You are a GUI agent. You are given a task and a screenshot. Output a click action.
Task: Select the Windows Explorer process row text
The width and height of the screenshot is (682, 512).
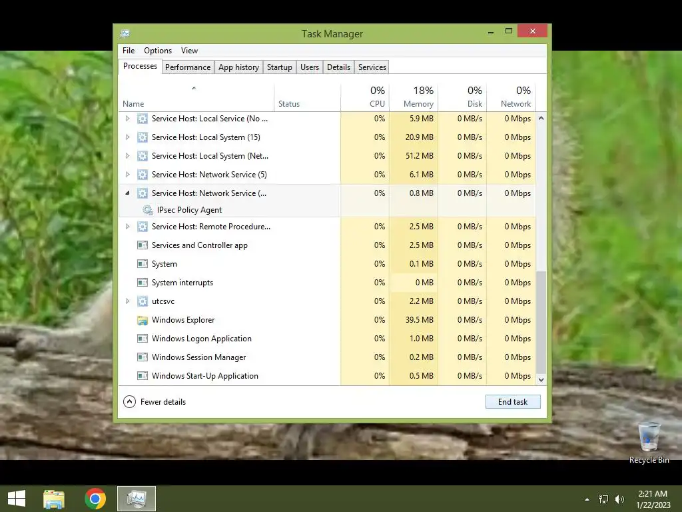[183, 320]
